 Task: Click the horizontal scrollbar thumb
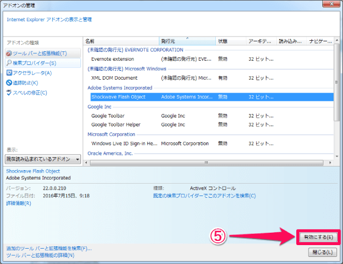[x=206, y=162]
